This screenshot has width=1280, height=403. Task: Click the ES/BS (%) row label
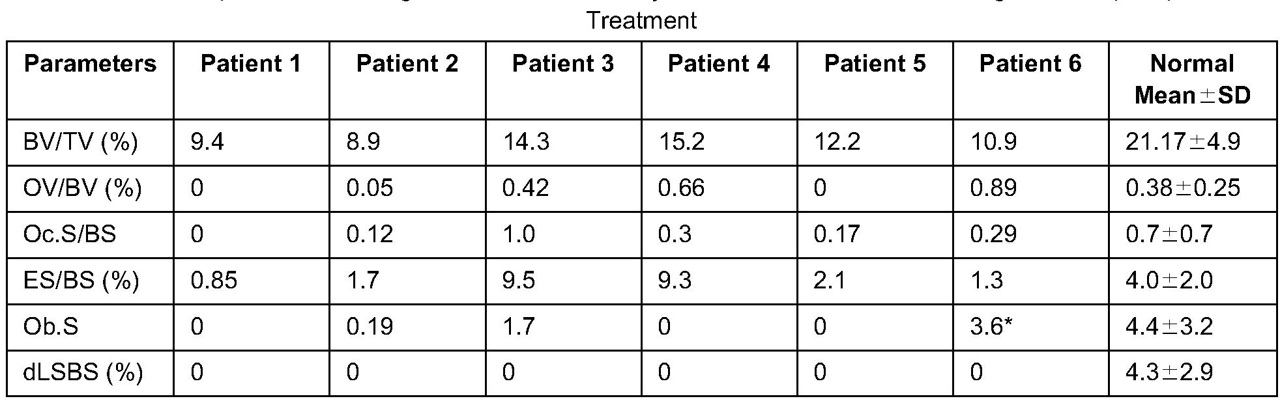click(81, 280)
